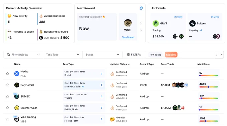Open the Filter projects dropdown
The width and height of the screenshot is (227, 126).
pyautogui.click(x=38, y=55)
